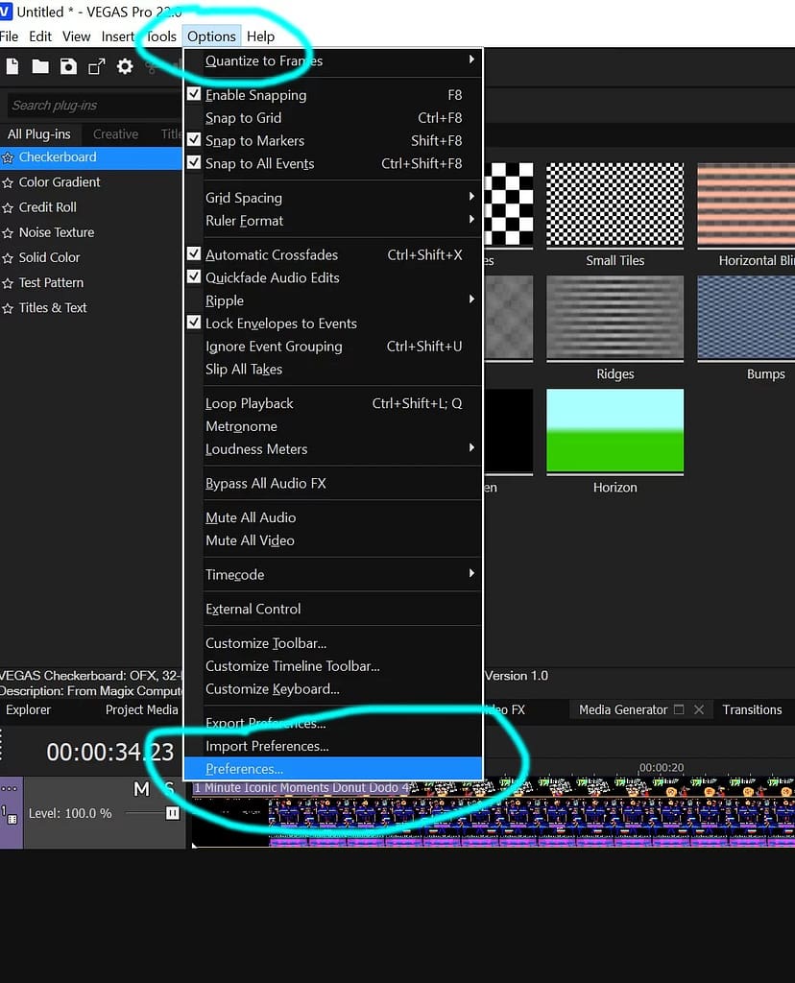Expand Ruler Format submenu
Image resolution: width=795 pixels, height=983 pixels.
tap(333, 221)
